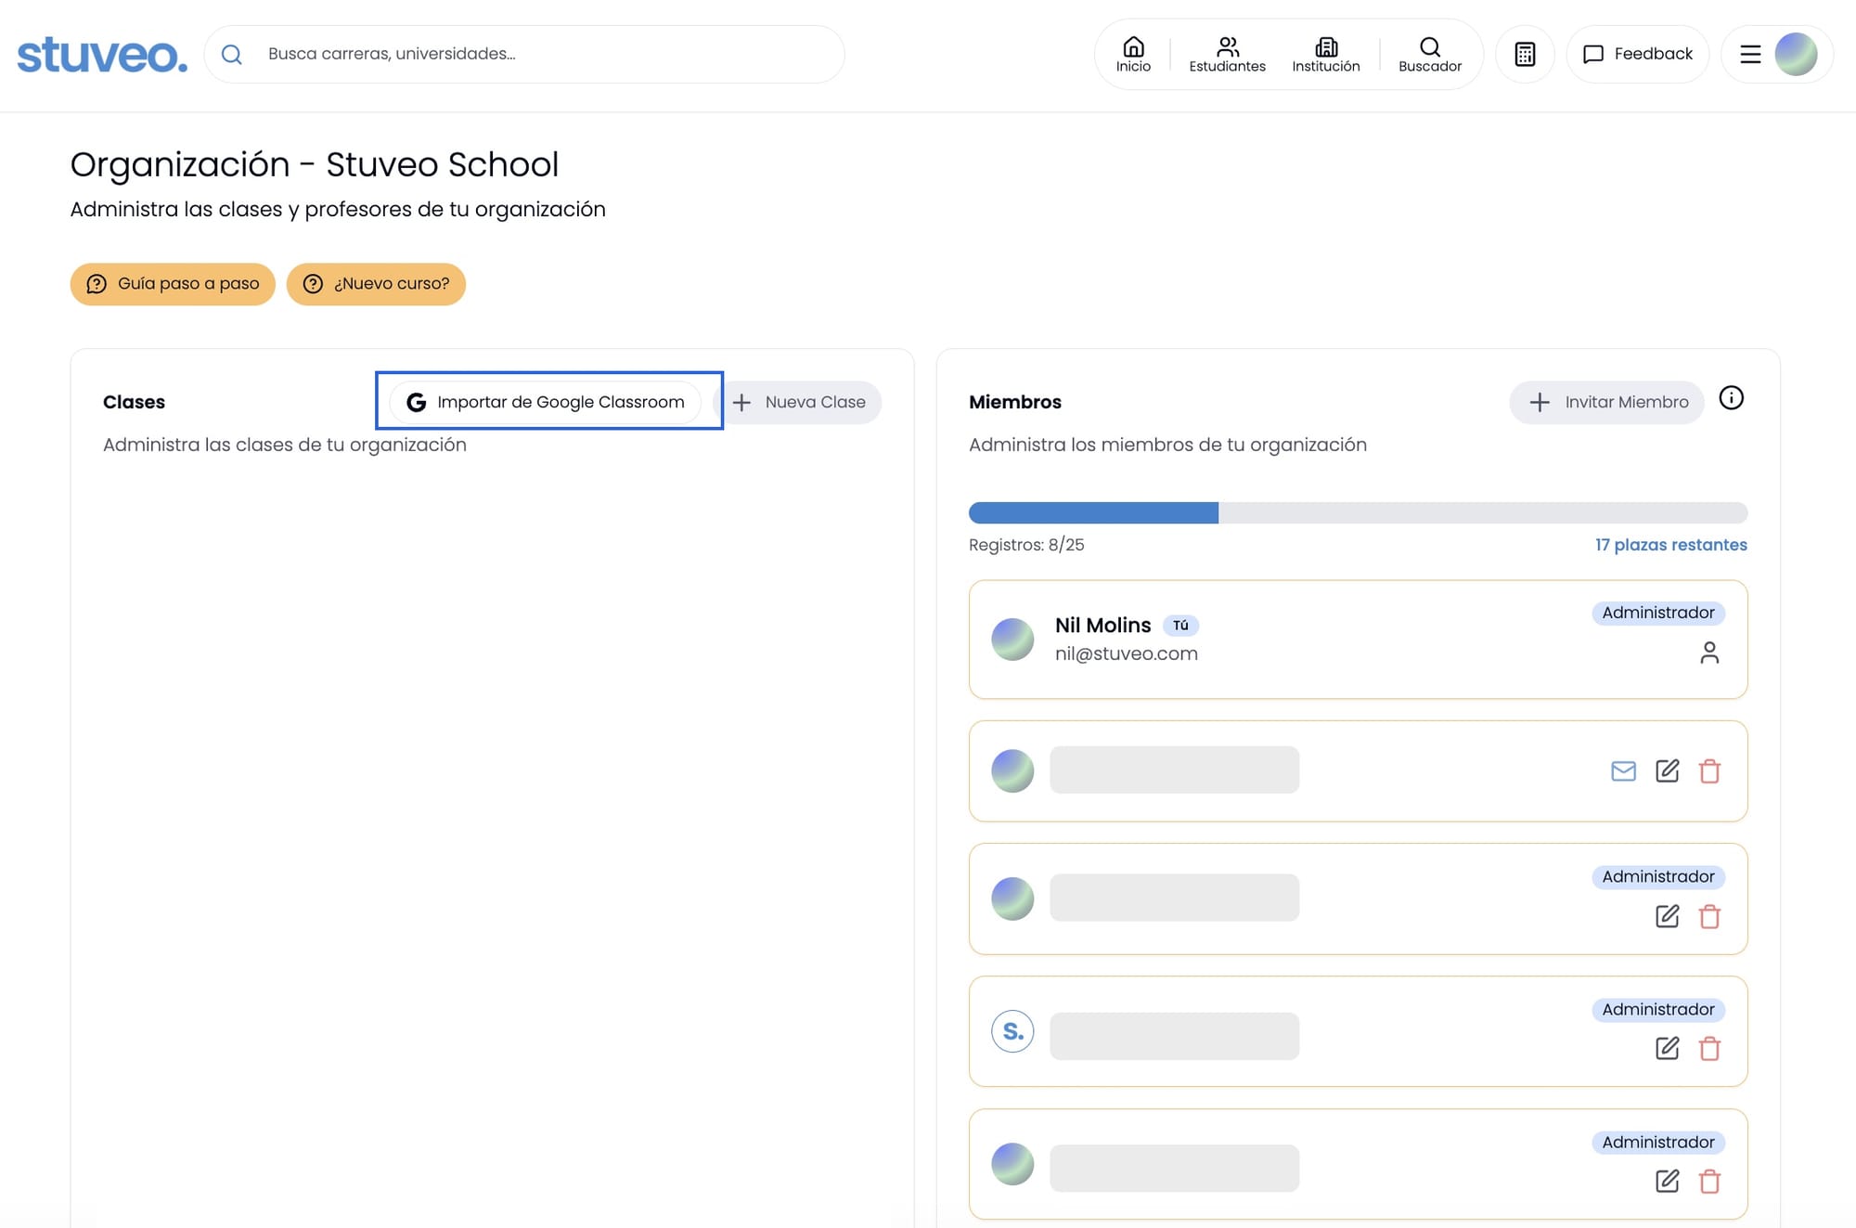1856x1228 pixels.
Task: Click the search magnifier icon in search bar
Action: tap(232, 55)
